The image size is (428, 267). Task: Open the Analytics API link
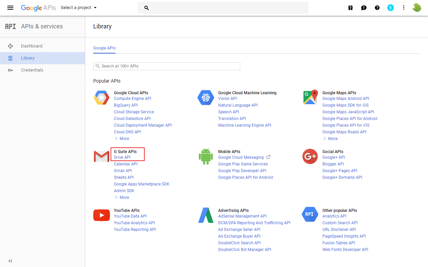click(334, 216)
